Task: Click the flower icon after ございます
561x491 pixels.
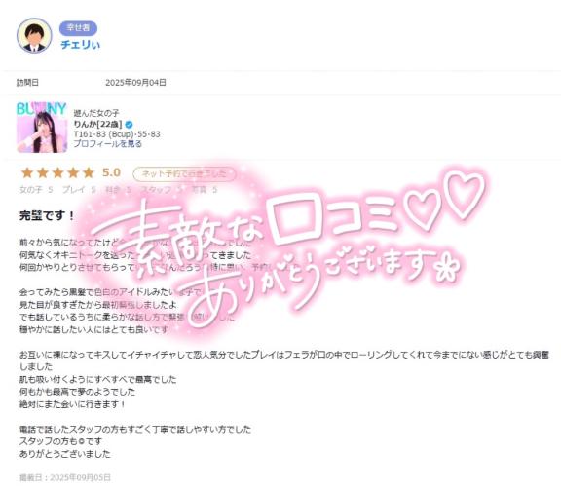Action: 449,269
